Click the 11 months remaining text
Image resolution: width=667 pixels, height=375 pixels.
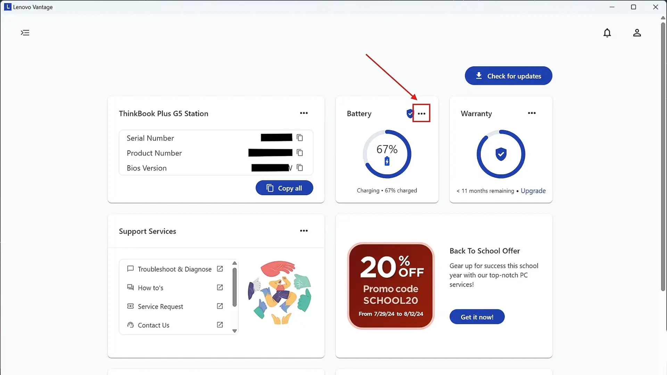click(x=485, y=191)
